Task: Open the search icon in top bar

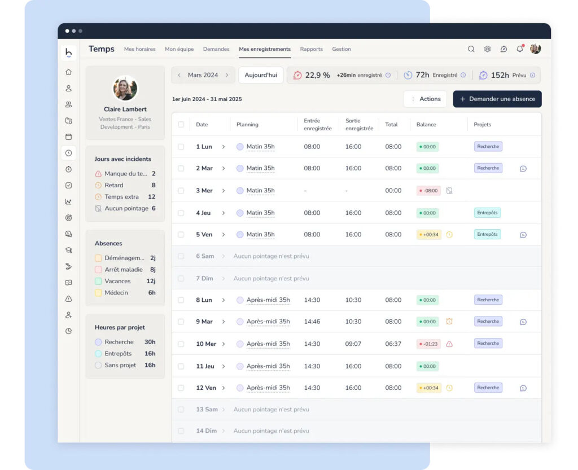Action: click(x=471, y=49)
